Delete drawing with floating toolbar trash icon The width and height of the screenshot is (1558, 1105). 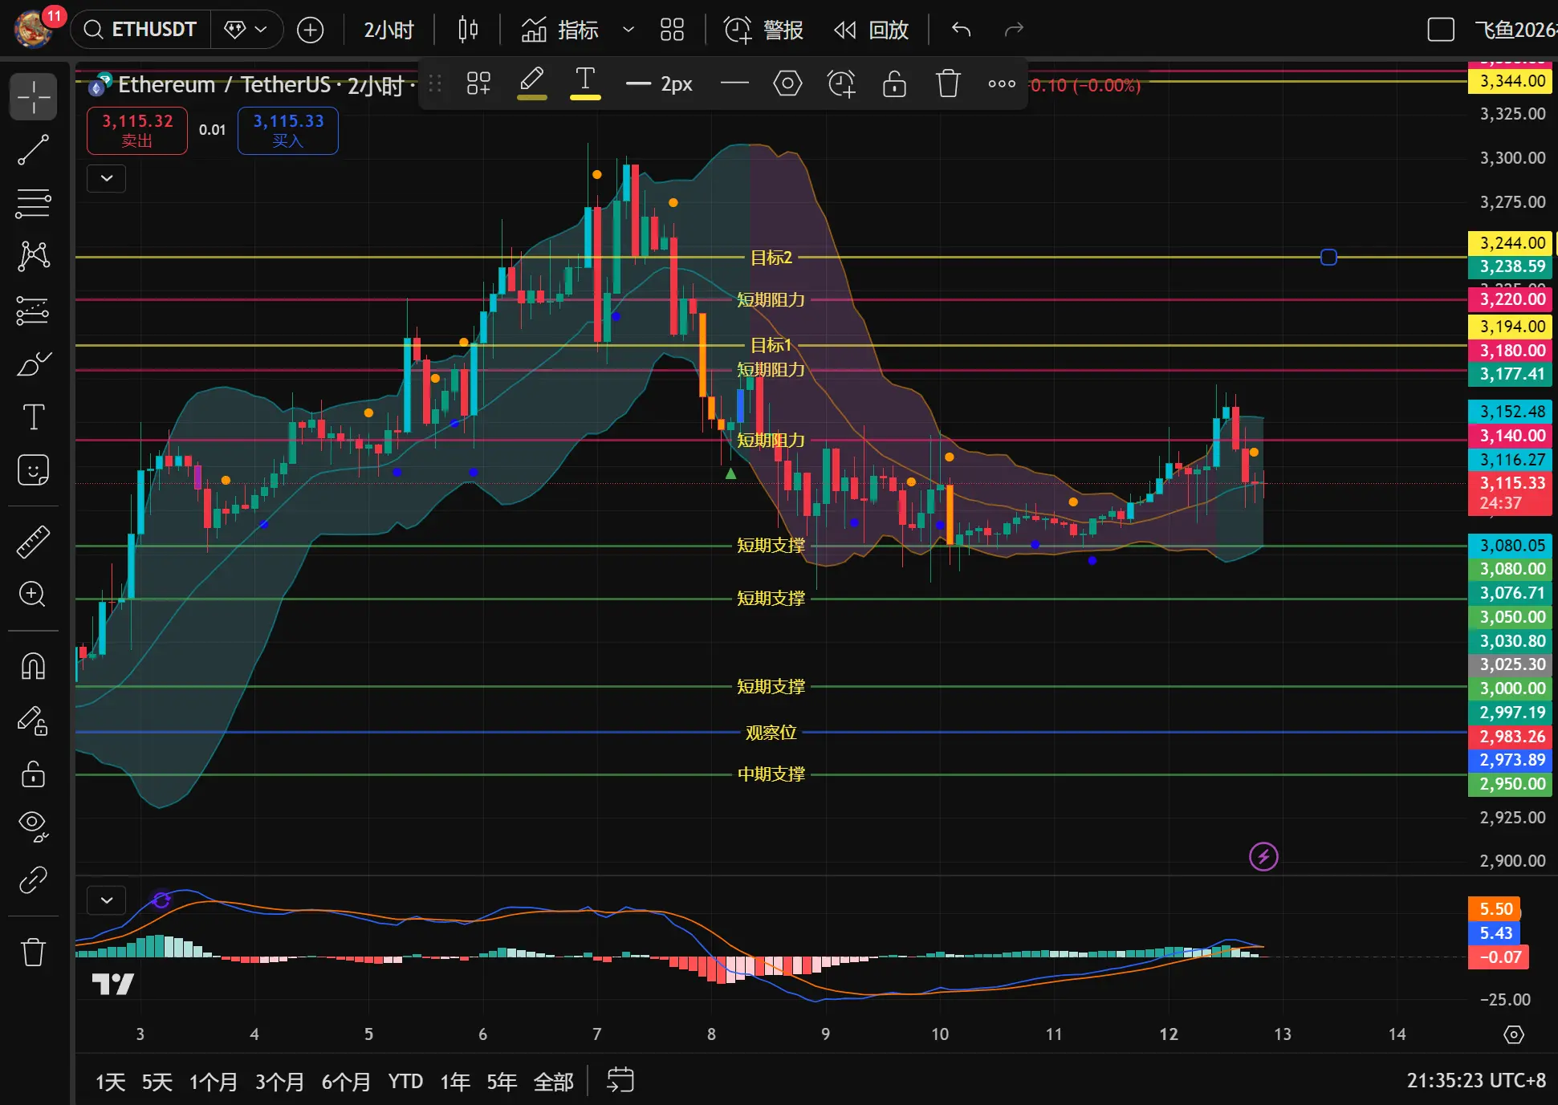coord(947,83)
